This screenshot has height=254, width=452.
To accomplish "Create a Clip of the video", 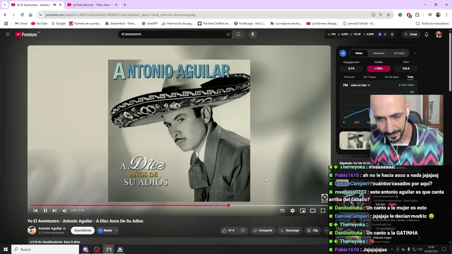I will [x=313, y=230].
